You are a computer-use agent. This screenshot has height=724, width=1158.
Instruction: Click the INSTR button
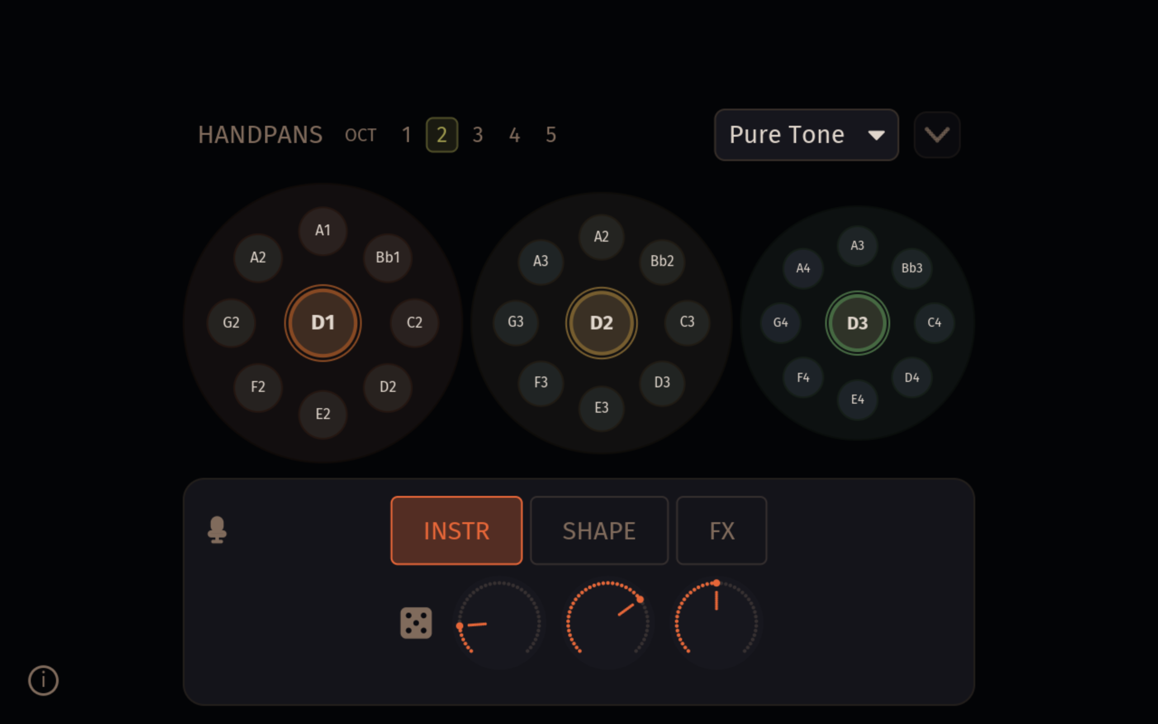(456, 530)
